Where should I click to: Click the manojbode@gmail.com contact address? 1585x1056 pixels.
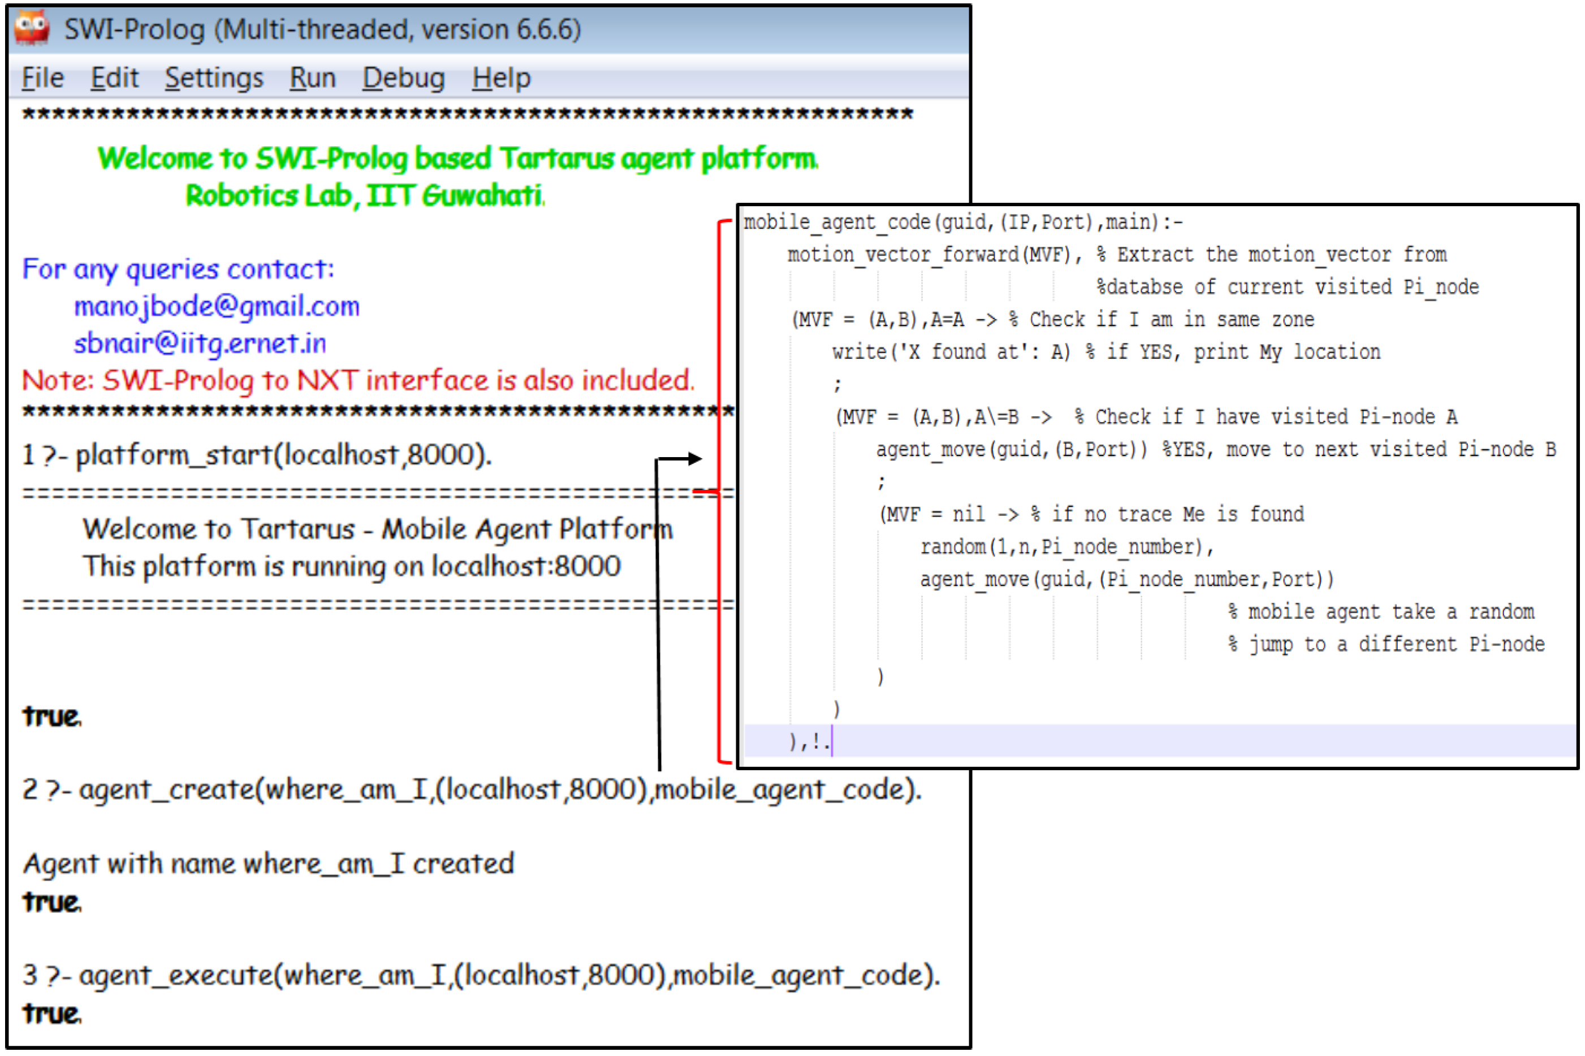pyautogui.click(x=217, y=307)
